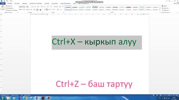This screenshot has width=179, height=100.
Task: Toggle Bold (Ж) formatting
Action: point(20,10)
